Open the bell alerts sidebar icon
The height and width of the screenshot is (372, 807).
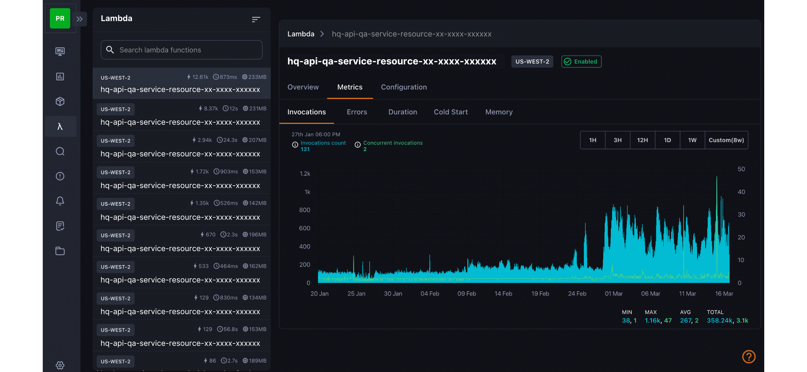(60, 201)
